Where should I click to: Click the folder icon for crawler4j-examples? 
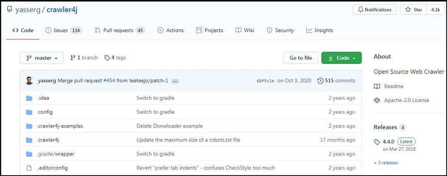coord(29,126)
